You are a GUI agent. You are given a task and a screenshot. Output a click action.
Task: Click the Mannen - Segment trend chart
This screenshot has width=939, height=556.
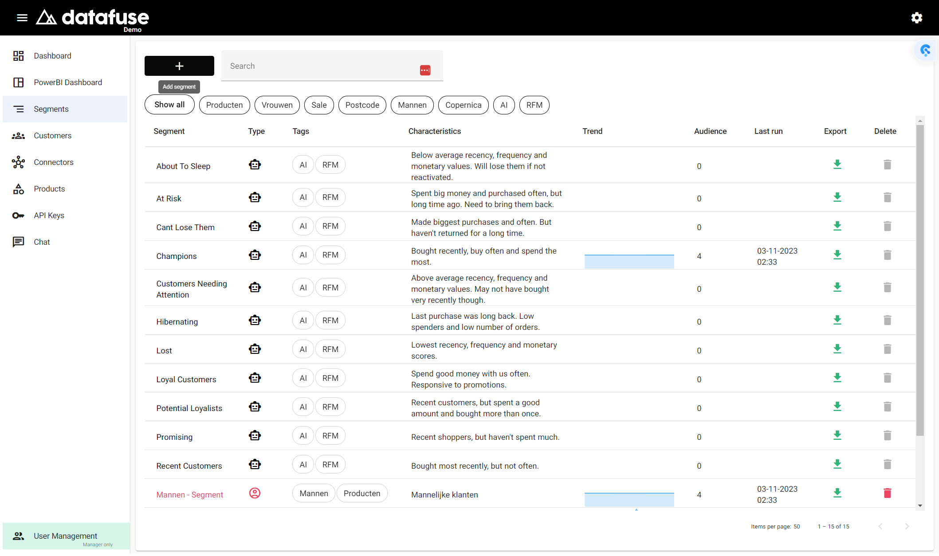point(629,499)
